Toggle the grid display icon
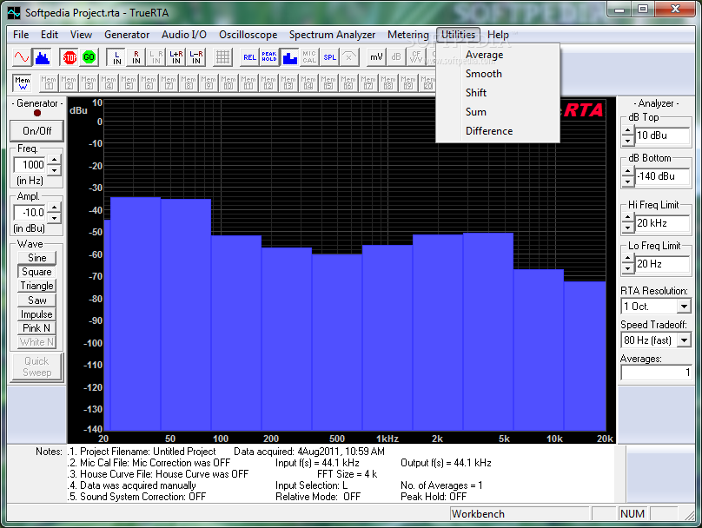Screen dimensions: 702x528 [x=222, y=57]
